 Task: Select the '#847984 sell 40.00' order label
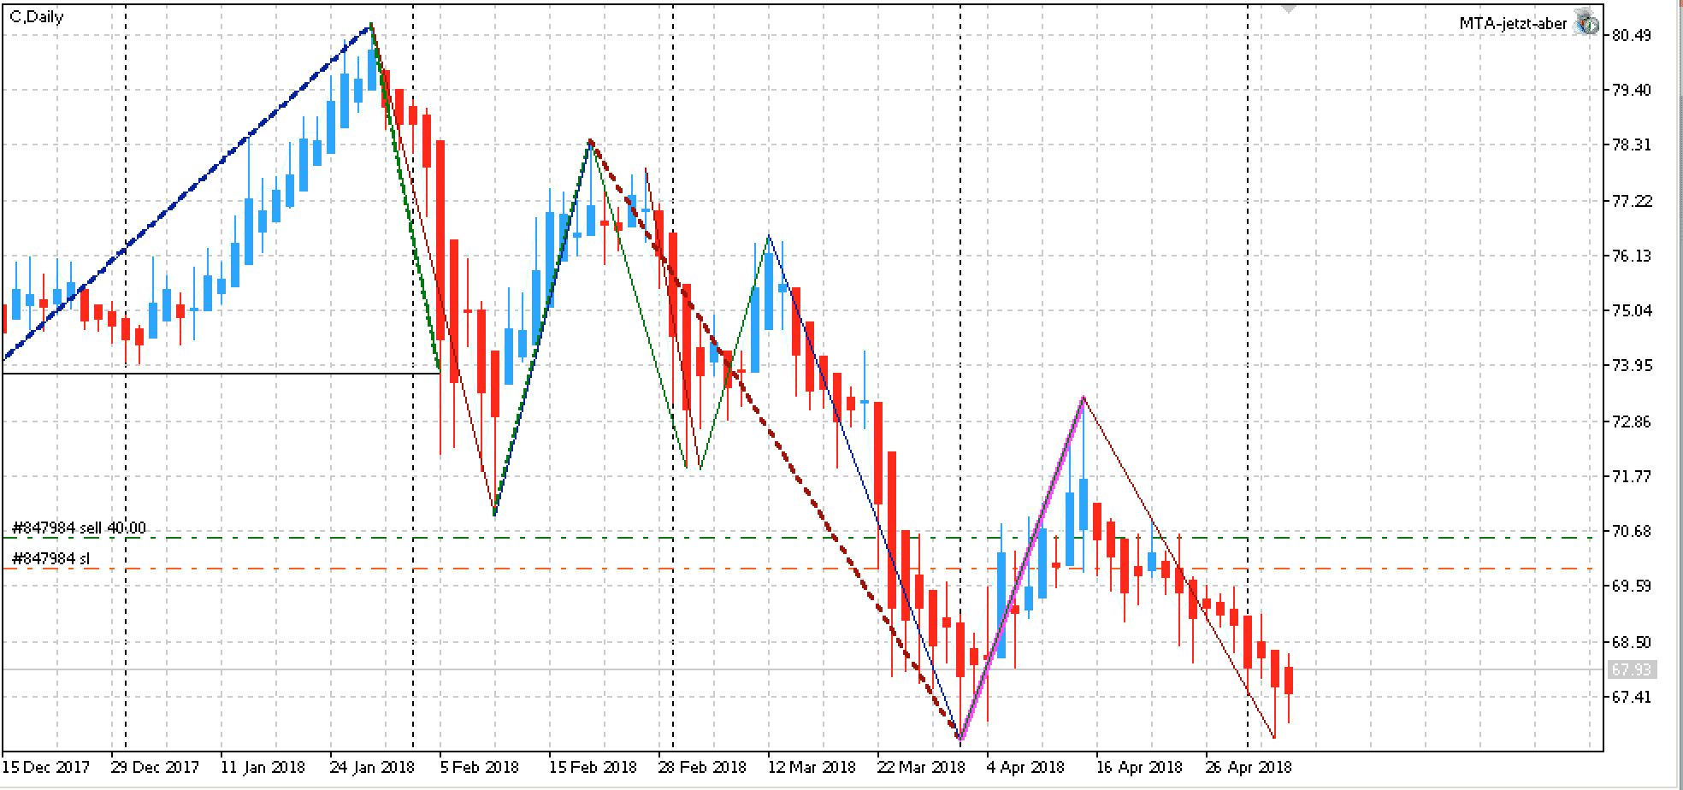[79, 528]
